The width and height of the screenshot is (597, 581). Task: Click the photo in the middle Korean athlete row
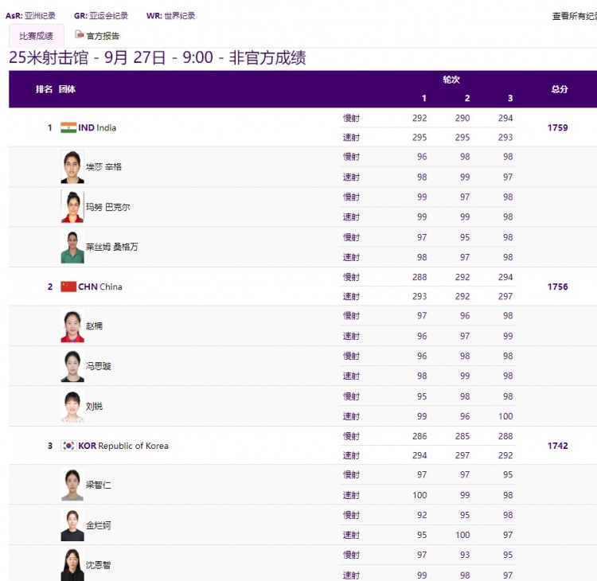coord(72,525)
